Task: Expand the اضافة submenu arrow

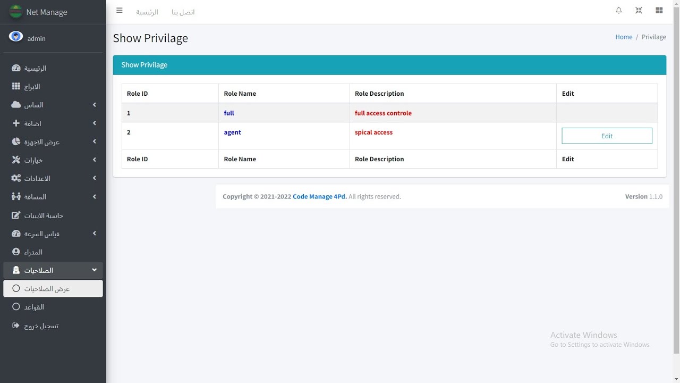Action: [x=94, y=123]
